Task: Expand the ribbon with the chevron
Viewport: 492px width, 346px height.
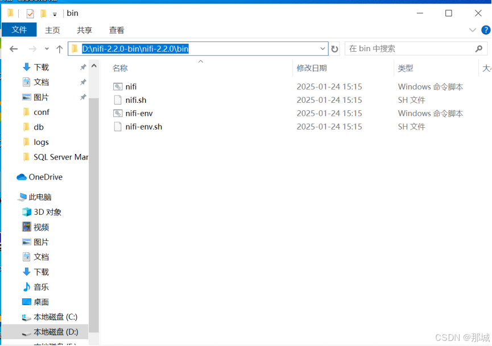Action: pos(472,30)
